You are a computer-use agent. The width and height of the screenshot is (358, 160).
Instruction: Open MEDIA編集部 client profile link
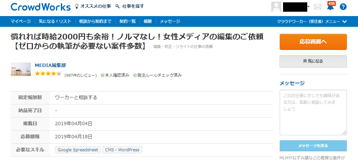50,66
